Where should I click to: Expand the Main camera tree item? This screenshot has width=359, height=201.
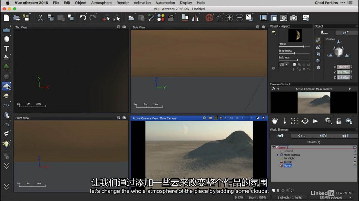[x=278, y=155]
